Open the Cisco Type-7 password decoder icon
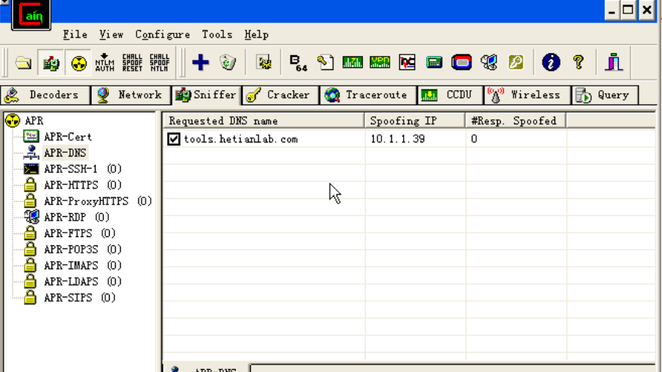The width and height of the screenshot is (662, 372). coord(352,63)
